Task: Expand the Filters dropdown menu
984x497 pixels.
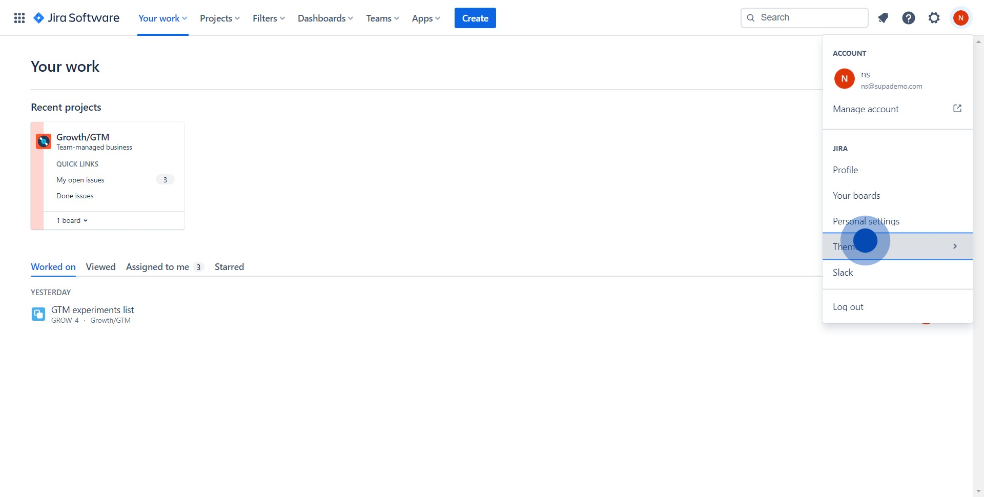Action: pyautogui.click(x=269, y=18)
